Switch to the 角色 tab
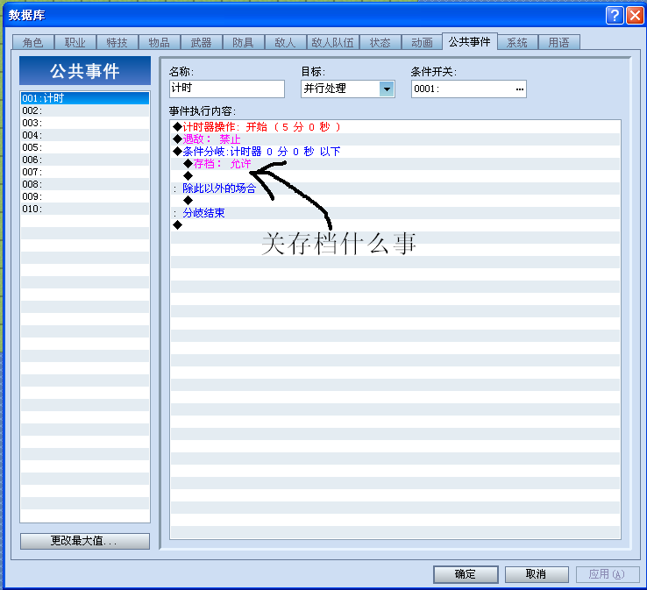 pyautogui.click(x=33, y=42)
